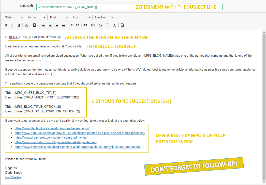Align text right
Image resolution: width=266 pixels, height=185 pixels.
tap(57, 25)
